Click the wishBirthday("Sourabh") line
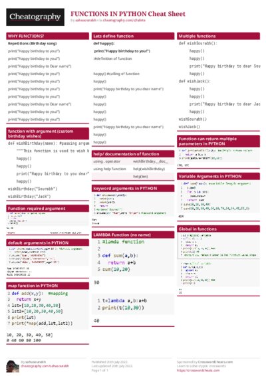The image size is (266, 376). pyautogui.click(x=33, y=189)
